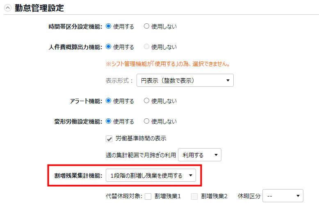Select 使用する for 人件費概算出力機能
The height and width of the screenshot is (210, 319).
[109, 47]
